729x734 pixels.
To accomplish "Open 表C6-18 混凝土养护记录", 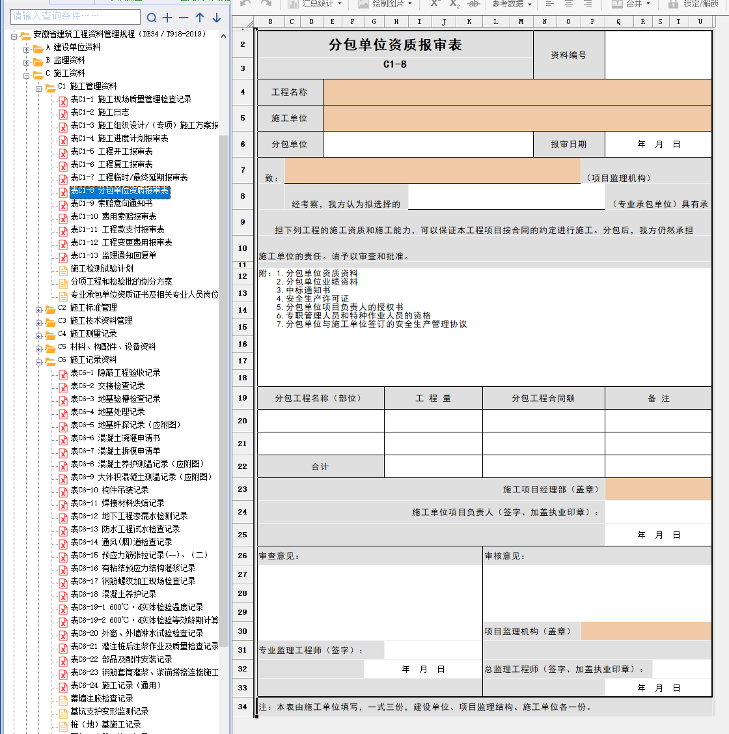I will (114, 593).
